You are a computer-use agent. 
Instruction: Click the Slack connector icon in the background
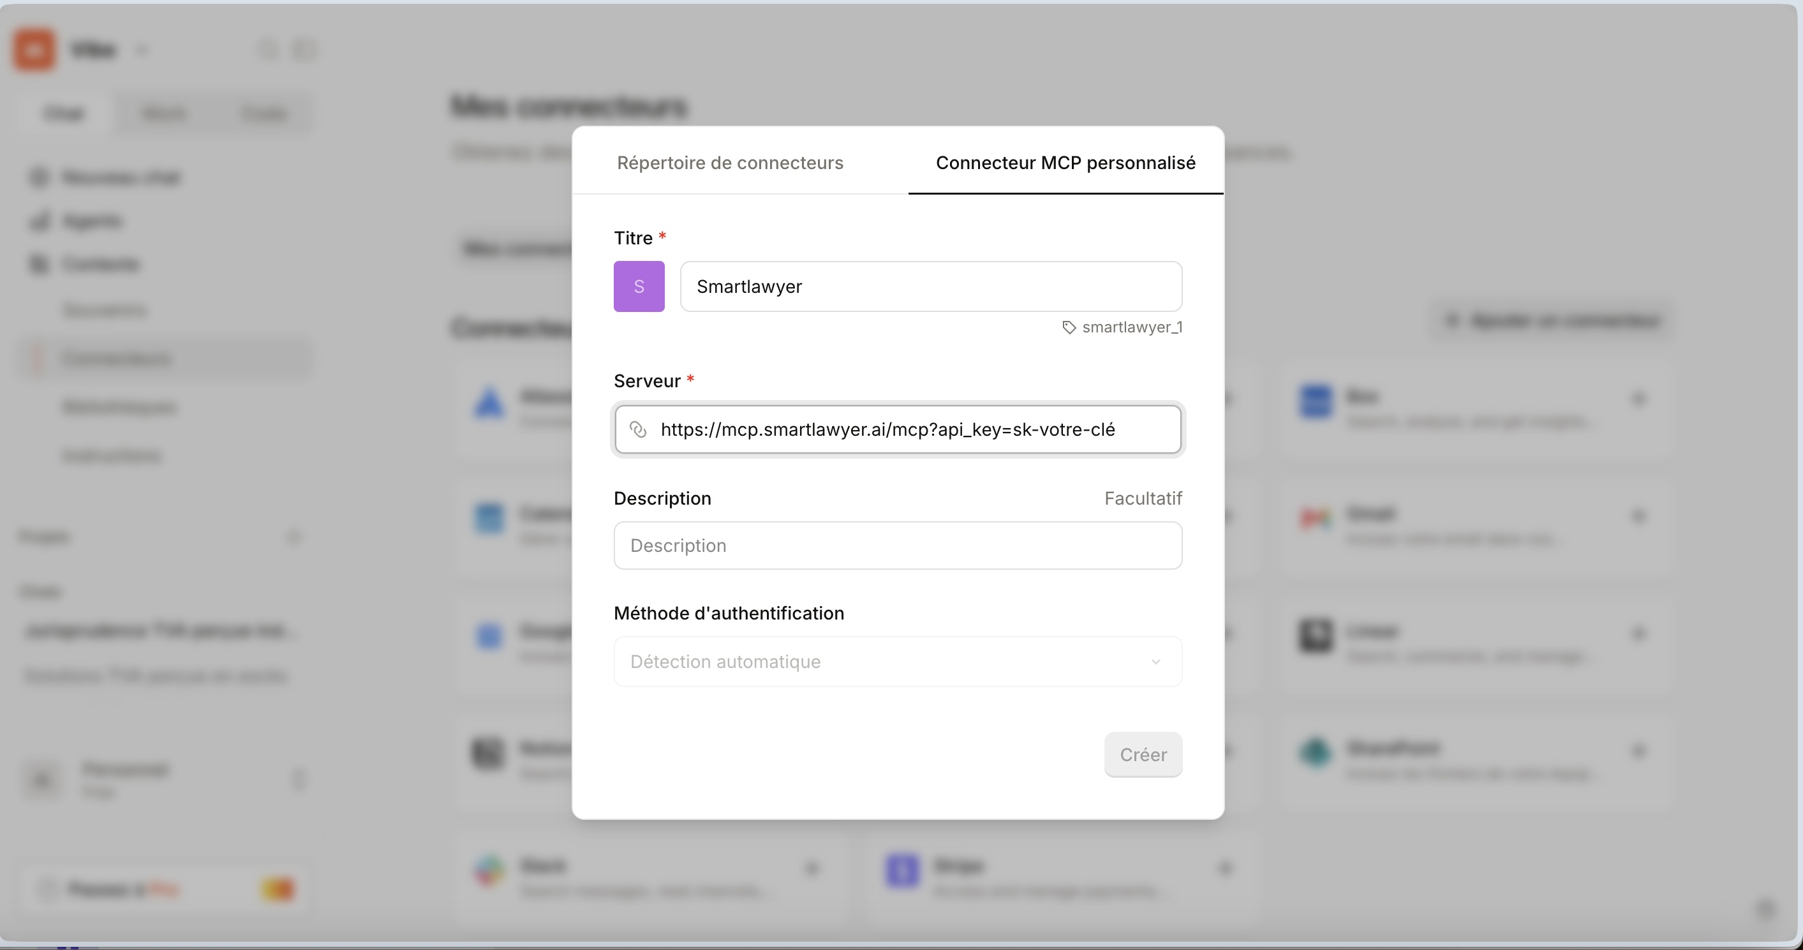click(x=489, y=871)
